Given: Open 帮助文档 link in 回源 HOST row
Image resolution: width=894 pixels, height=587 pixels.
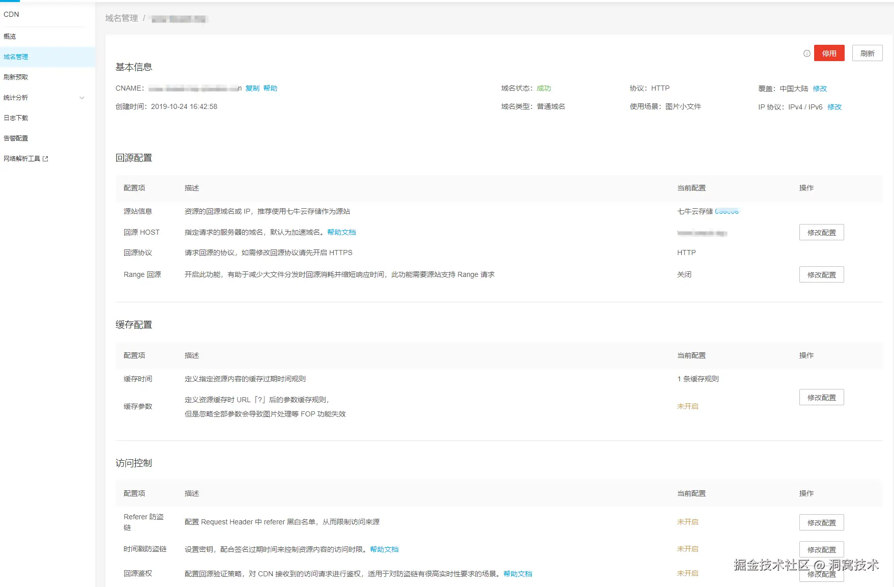Looking at the screenshot, I should [341, 232].
